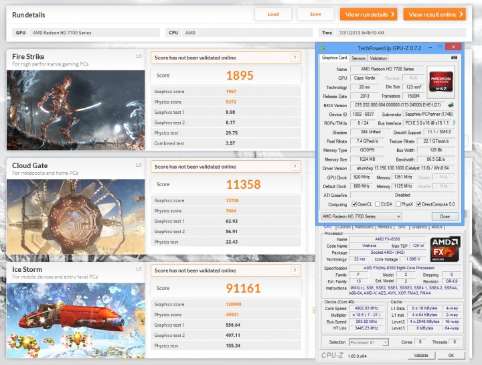
Task: Toggle the CUDA checkbox
Action: click(378, 204)
